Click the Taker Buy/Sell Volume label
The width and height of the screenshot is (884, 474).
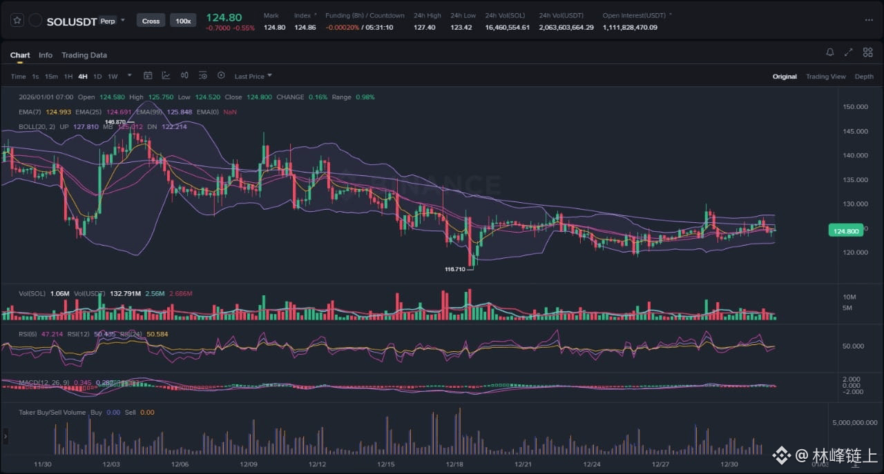pos(52,413)
